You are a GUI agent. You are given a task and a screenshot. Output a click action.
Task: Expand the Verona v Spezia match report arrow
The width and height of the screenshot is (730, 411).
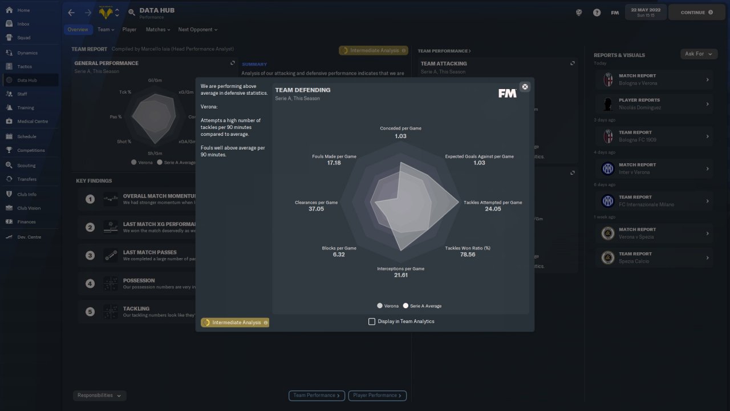tap(707, 233)
